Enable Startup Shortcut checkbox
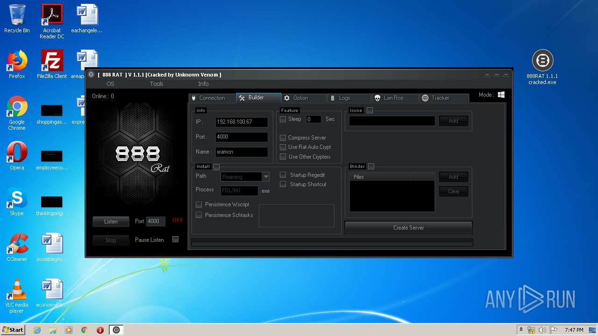 click(283, 184)
